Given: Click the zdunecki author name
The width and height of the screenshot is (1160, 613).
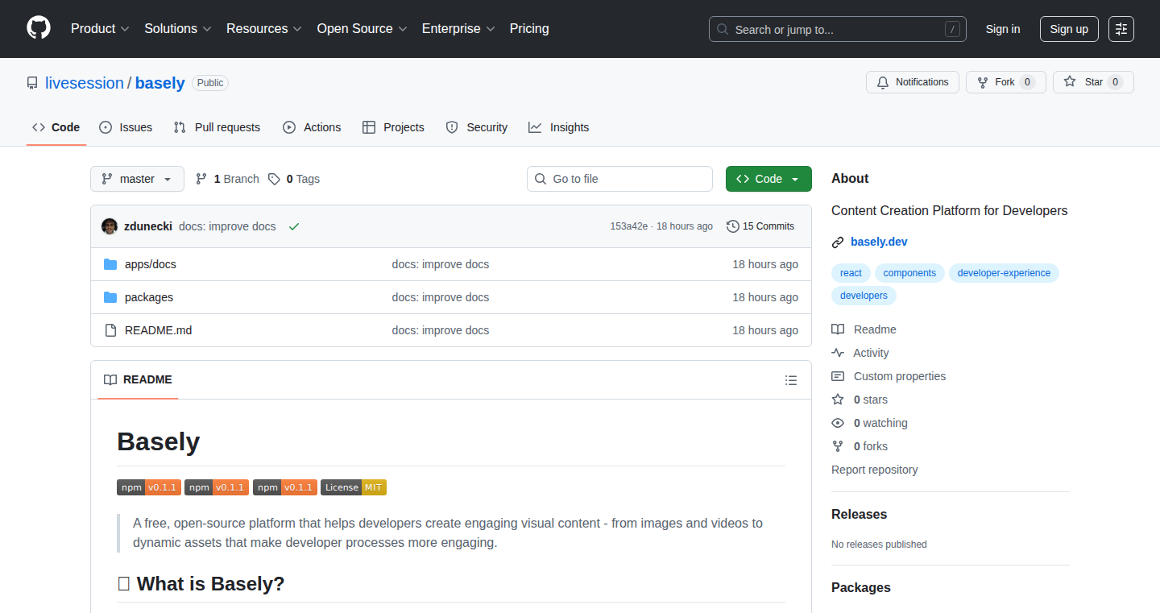Looking at the screenshot, I should (x=148, y=226).
